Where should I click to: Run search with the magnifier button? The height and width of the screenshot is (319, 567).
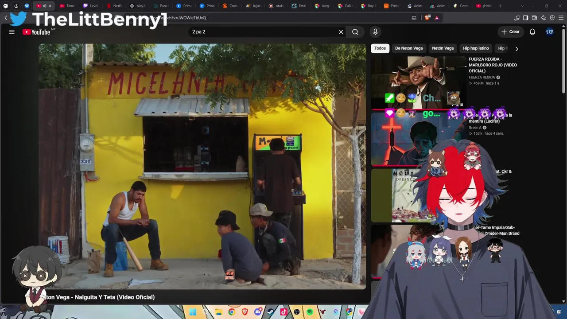pyautogui.click(x=355, y=32)
